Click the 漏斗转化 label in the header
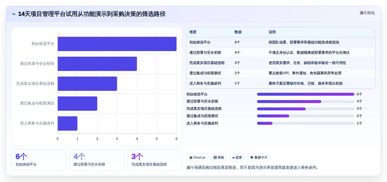The height and width of the screenshot is (182, 387). click(x=367, y=13)
